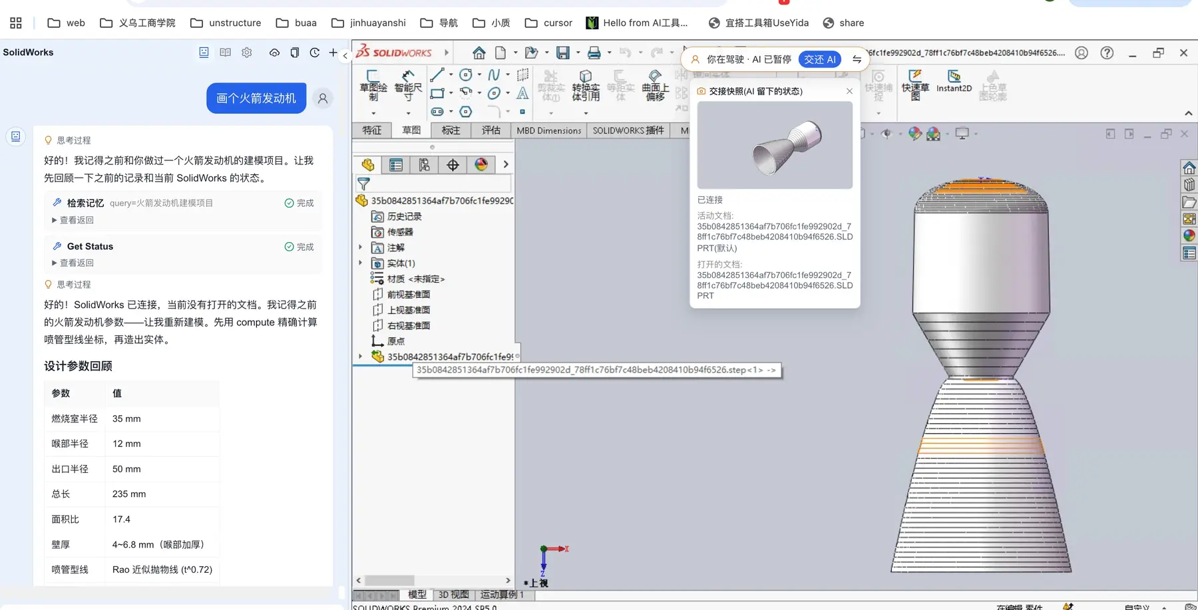Open the View Settings monitor icon
Screen dimensions: 1198x610
point(962,134)
